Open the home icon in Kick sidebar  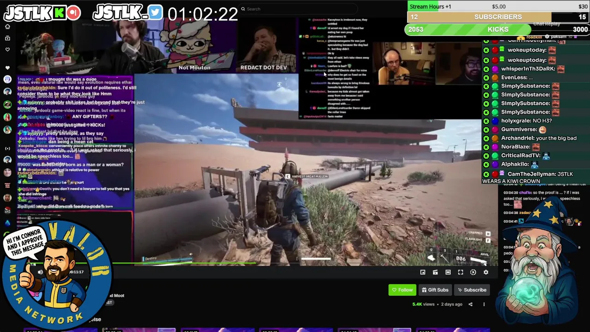pyautogui.click(x=7, y=27)
